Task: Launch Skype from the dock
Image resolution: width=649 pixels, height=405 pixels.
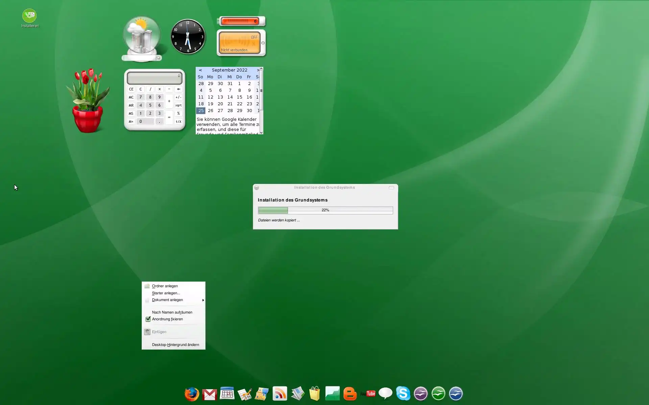Action: (403, 394)
